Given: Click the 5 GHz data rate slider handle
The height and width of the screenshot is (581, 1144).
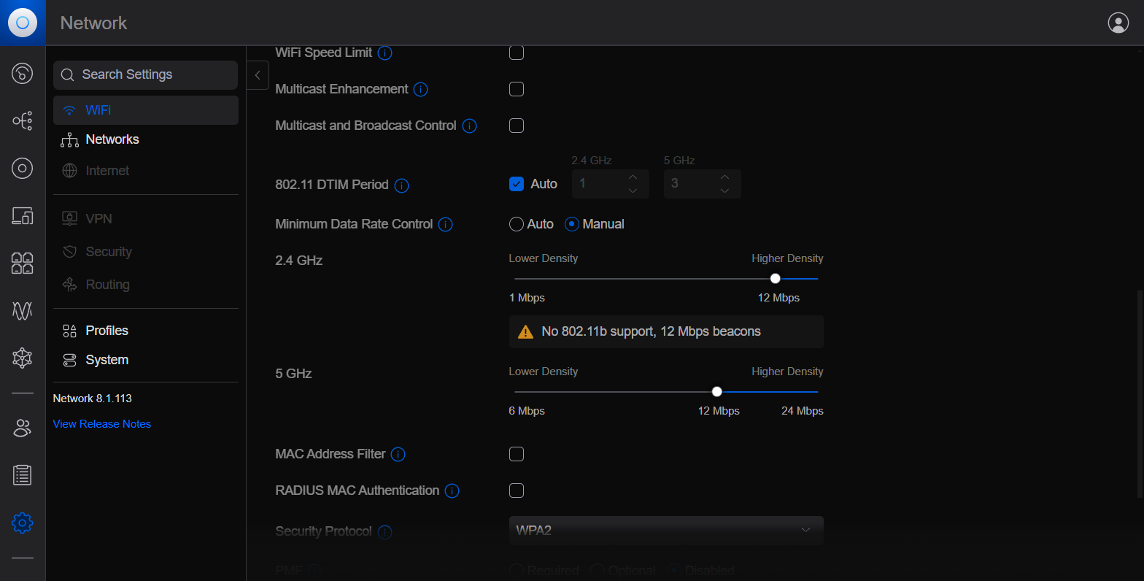Looking at the screenshot, I should [717, 391].
